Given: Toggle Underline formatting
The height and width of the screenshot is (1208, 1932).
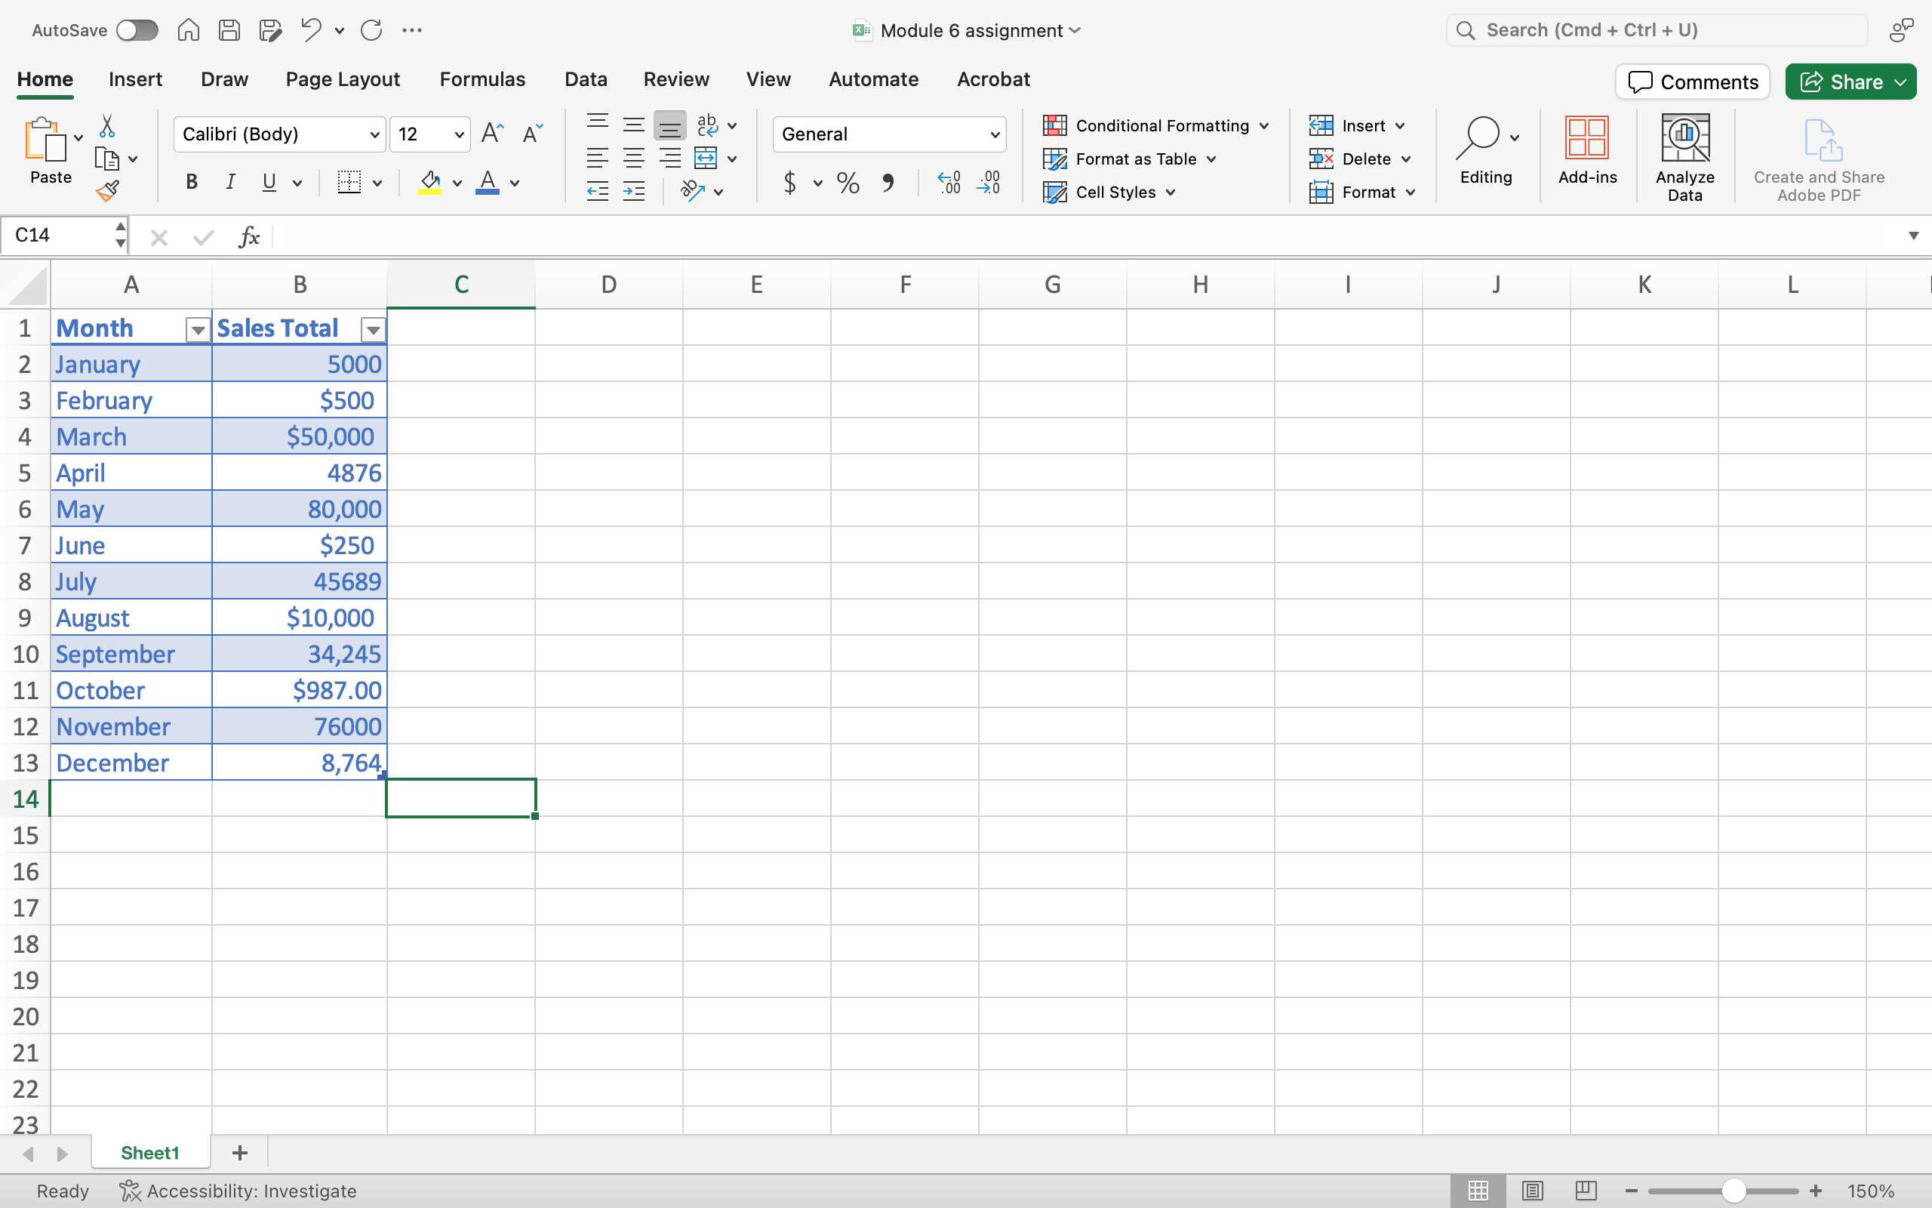Looking at the screenshot, I should 269,182.
